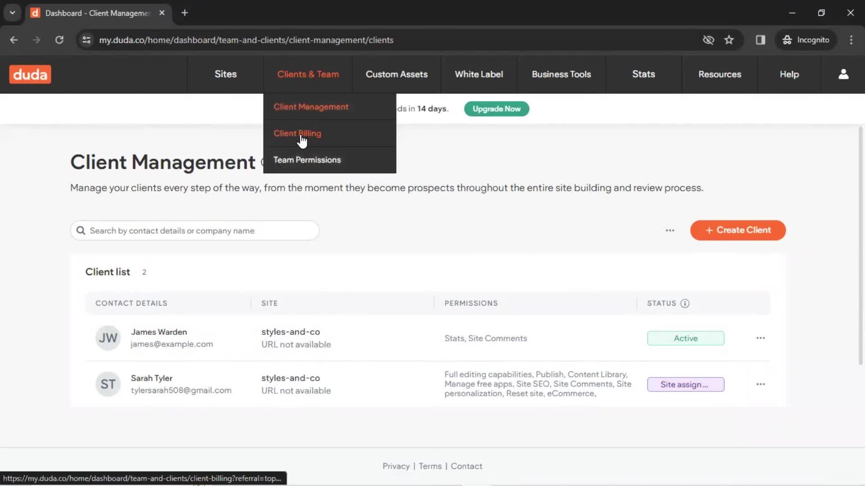
Task: Select Client Management in dropdown
Action: (330, 107)
